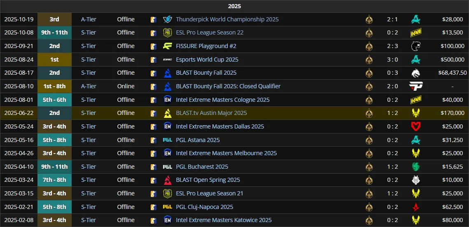Open ESL Pro League Season 22 link
The image size is (469, 227).
coord(210,32)
